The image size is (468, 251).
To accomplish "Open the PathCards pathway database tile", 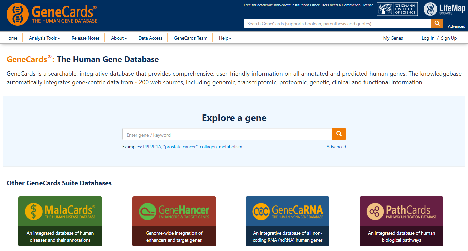I will (401, 221).
